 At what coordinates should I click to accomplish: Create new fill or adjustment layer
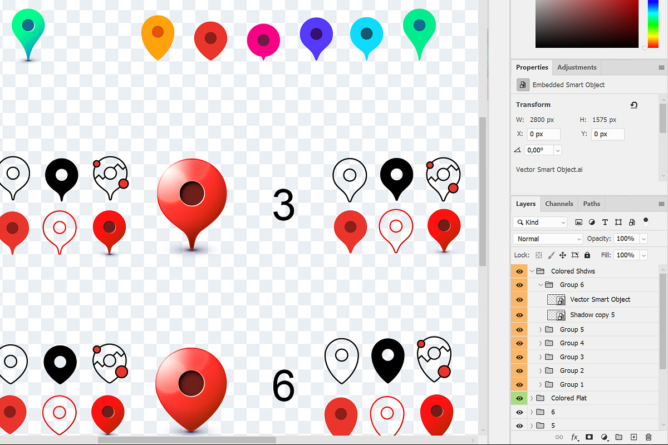tap(605, 437)
